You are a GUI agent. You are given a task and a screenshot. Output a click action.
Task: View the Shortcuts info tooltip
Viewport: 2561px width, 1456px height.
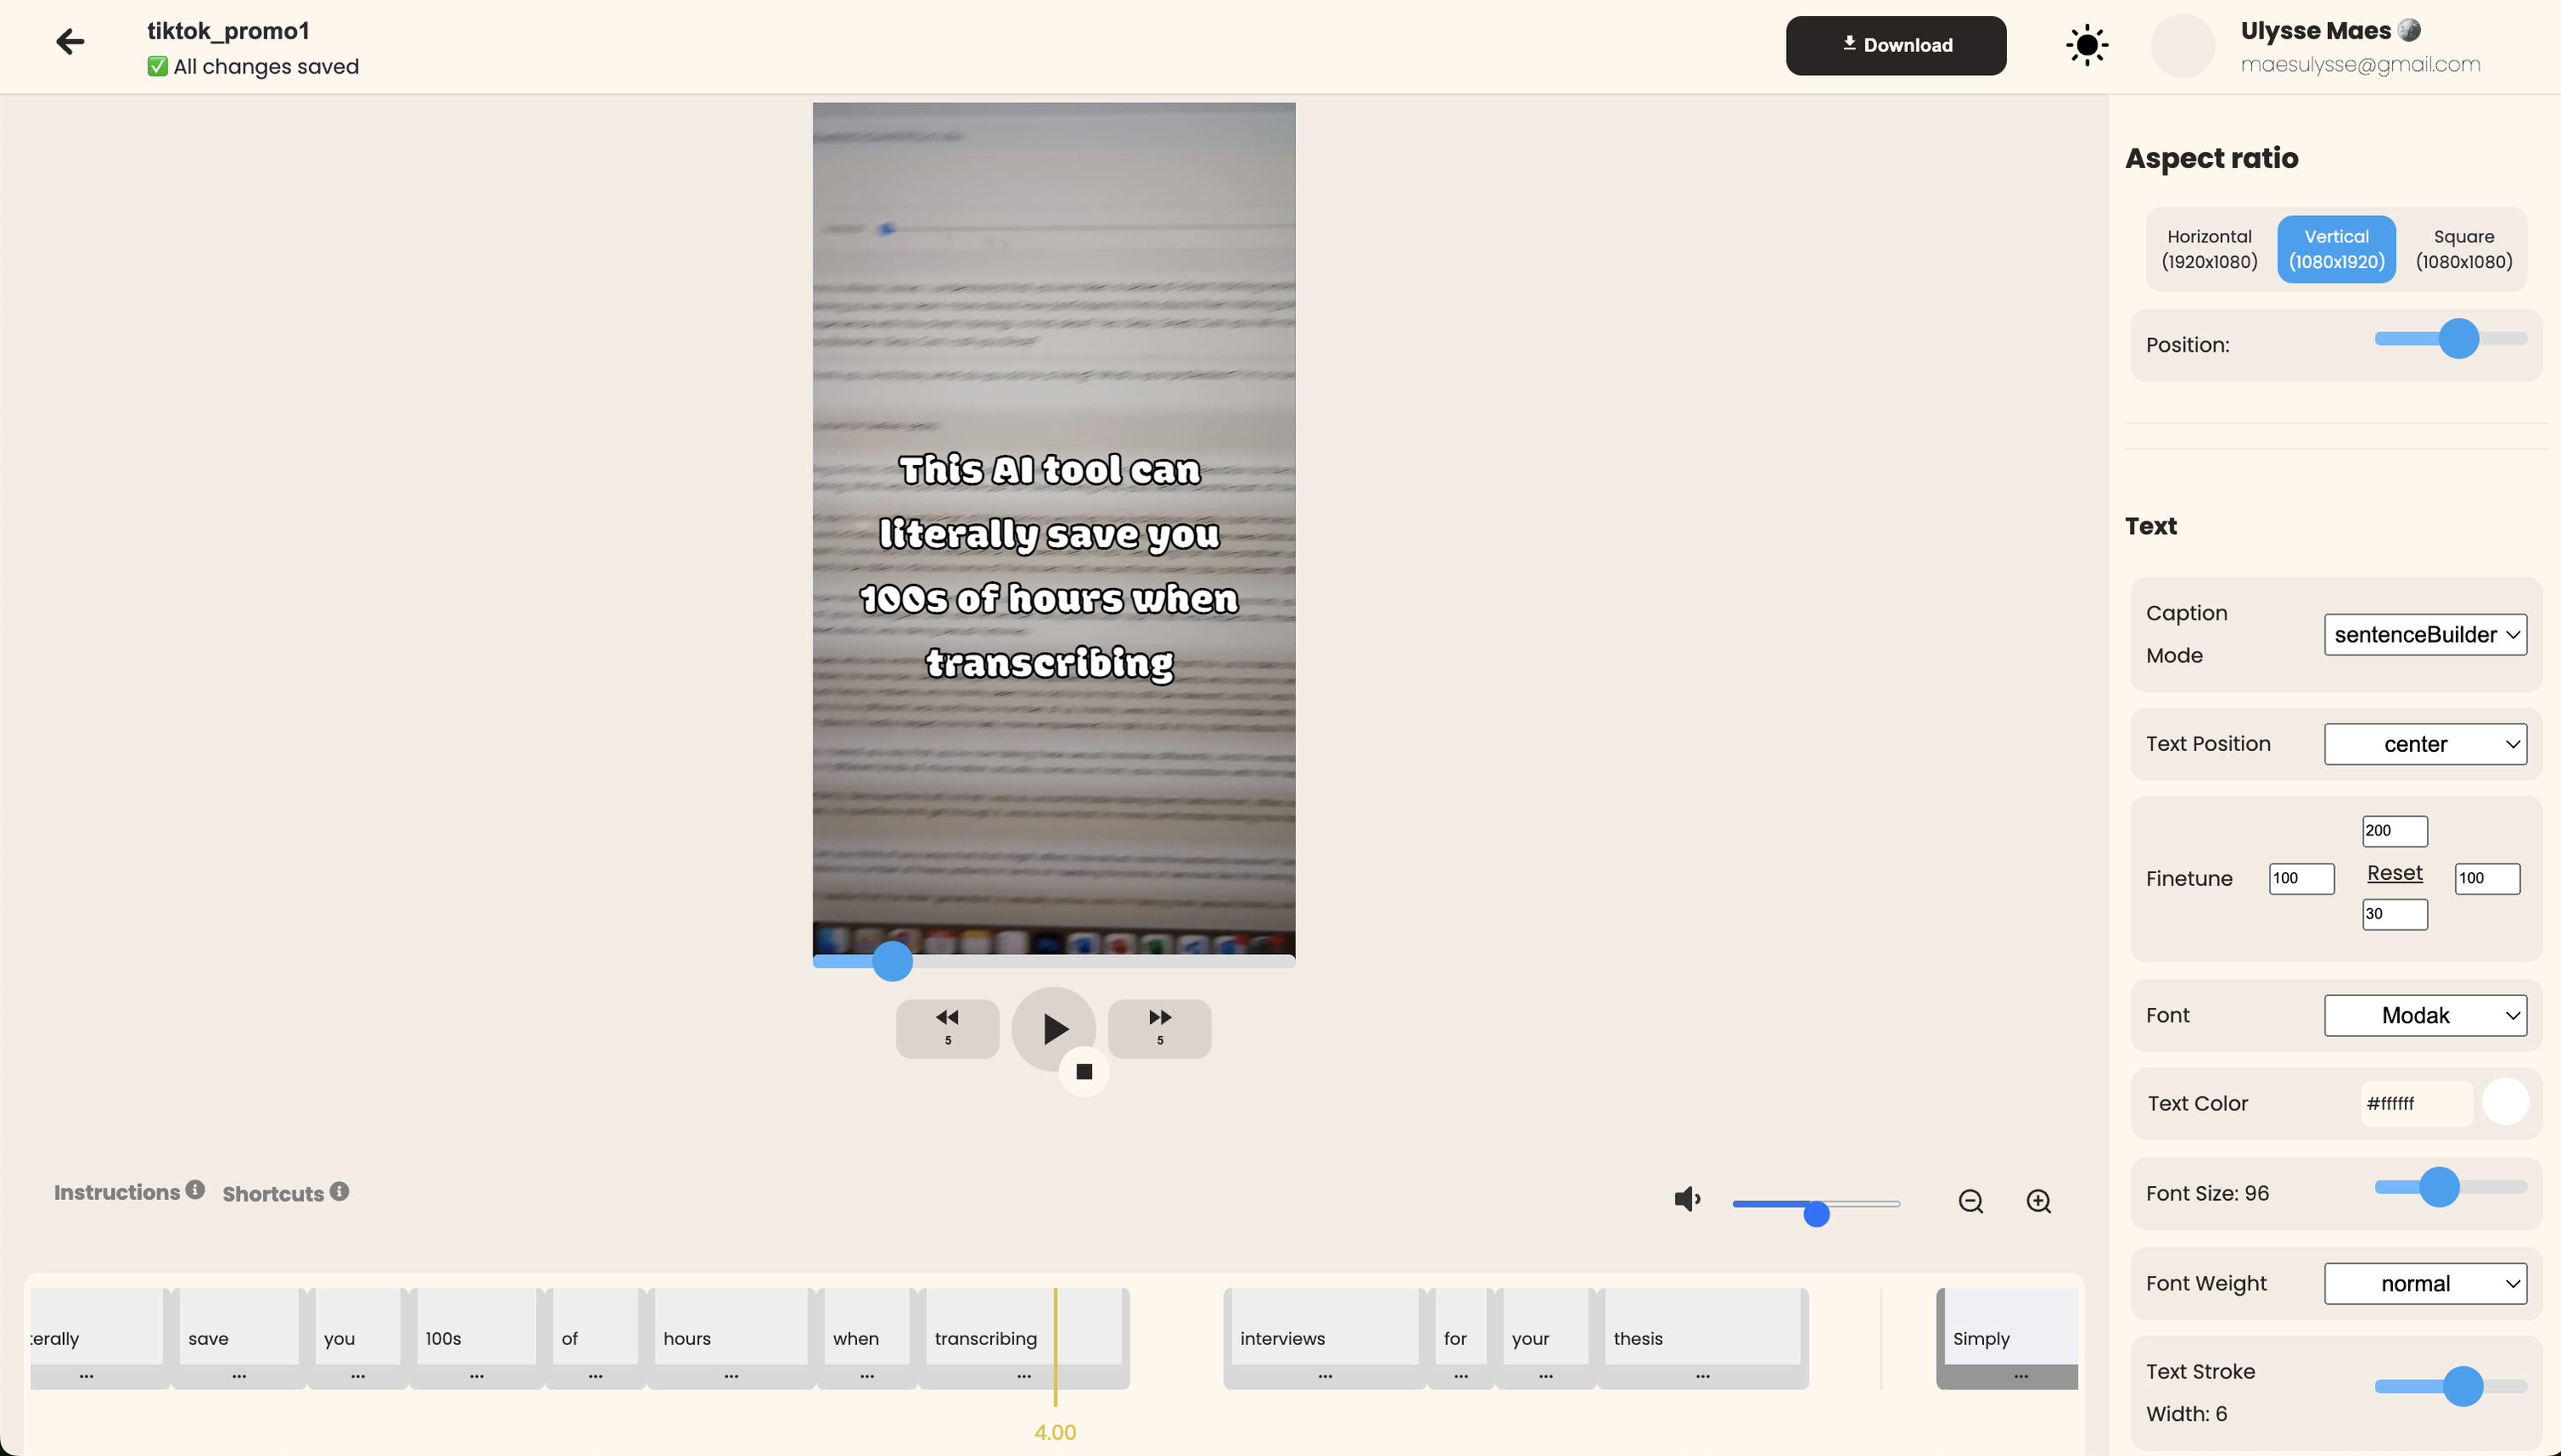tap(338, 1190)
